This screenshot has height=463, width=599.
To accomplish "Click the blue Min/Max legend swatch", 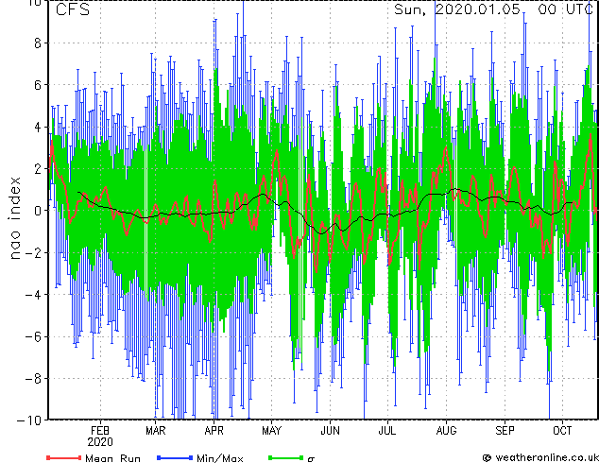I will click(x=175, y=457).
